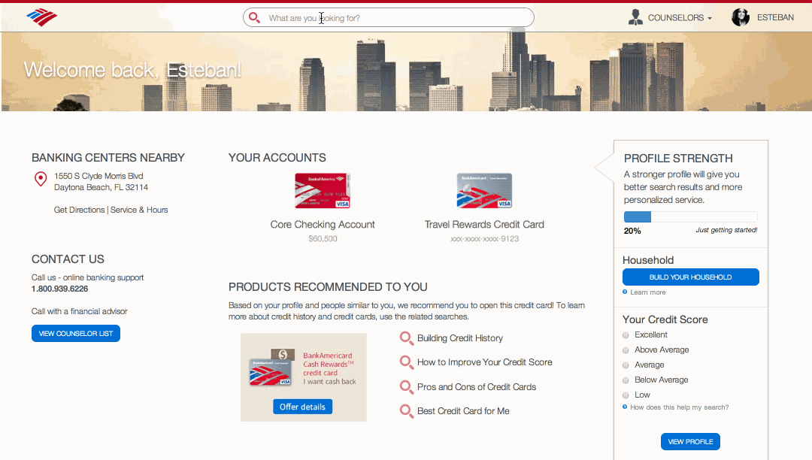The image size is (812, 460).
Task: Click info bullet next to How does this help my search
Action: 625,407
